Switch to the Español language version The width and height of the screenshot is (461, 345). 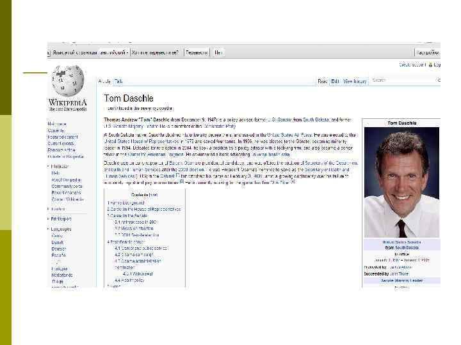click(58, 255)
